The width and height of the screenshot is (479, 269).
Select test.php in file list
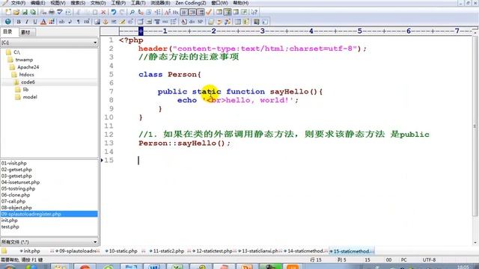(10, 227)
